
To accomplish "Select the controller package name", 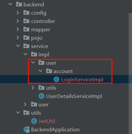I will pyautogui.click(x=43, y=21).
